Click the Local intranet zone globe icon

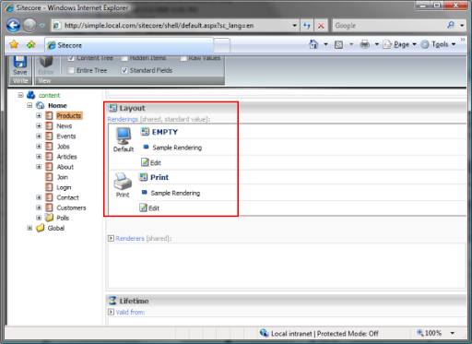pos(264,333)
